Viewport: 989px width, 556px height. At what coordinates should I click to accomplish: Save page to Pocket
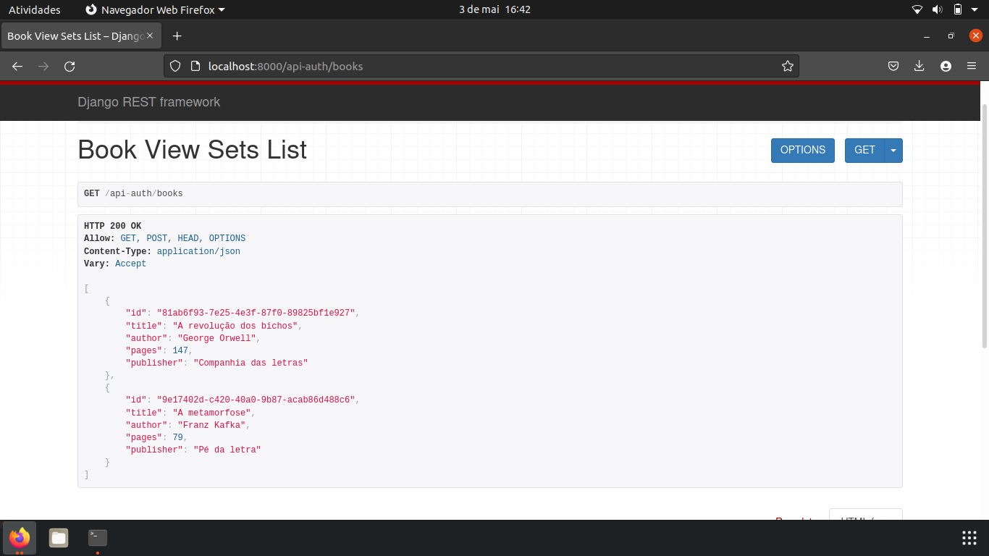[x=893, y=66]
